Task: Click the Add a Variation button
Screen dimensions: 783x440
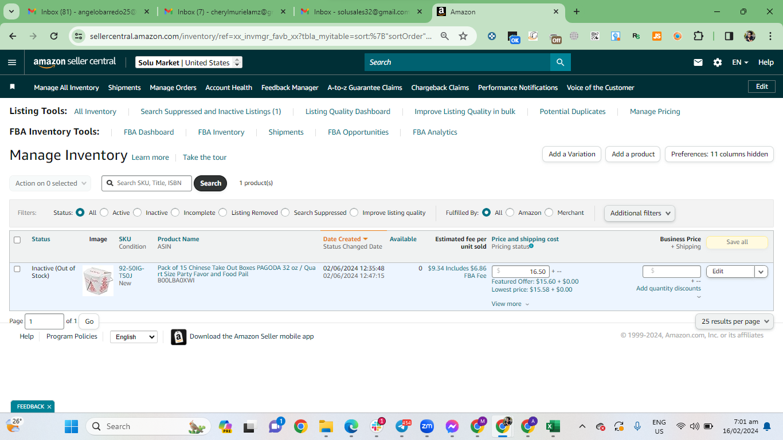Action: point(572,154)
